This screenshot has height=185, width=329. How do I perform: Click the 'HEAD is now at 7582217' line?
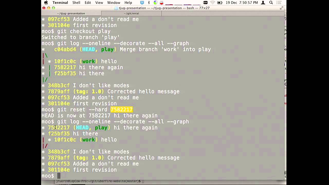coord(99,116)
